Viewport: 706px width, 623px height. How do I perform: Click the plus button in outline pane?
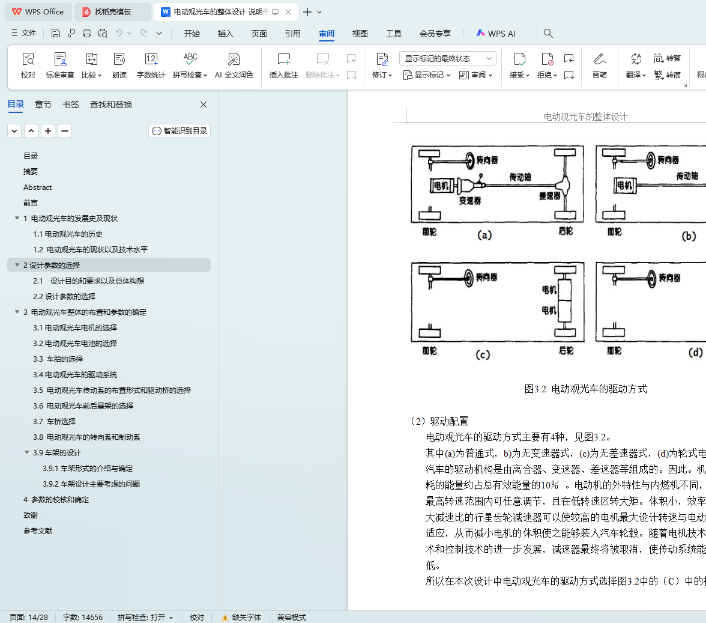pos(48,131)
